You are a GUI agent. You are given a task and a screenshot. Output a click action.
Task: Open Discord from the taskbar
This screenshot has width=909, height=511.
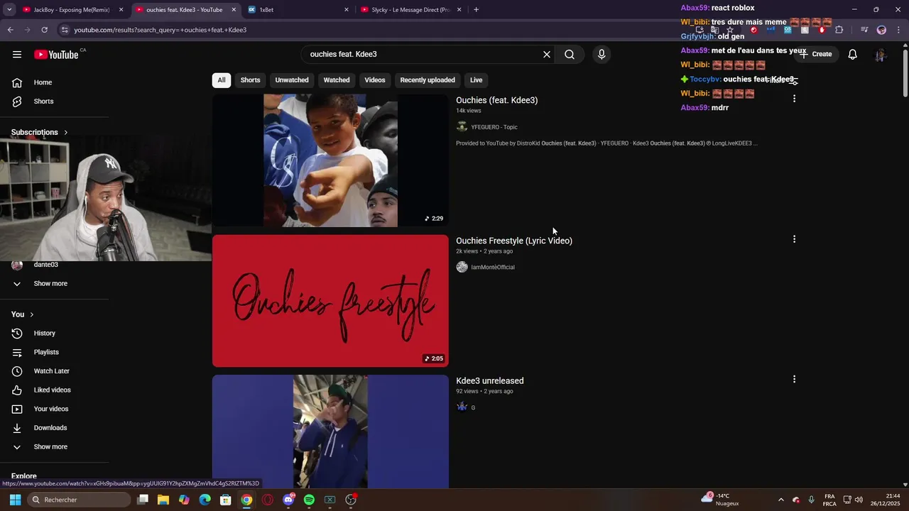(x=288, y=500)
